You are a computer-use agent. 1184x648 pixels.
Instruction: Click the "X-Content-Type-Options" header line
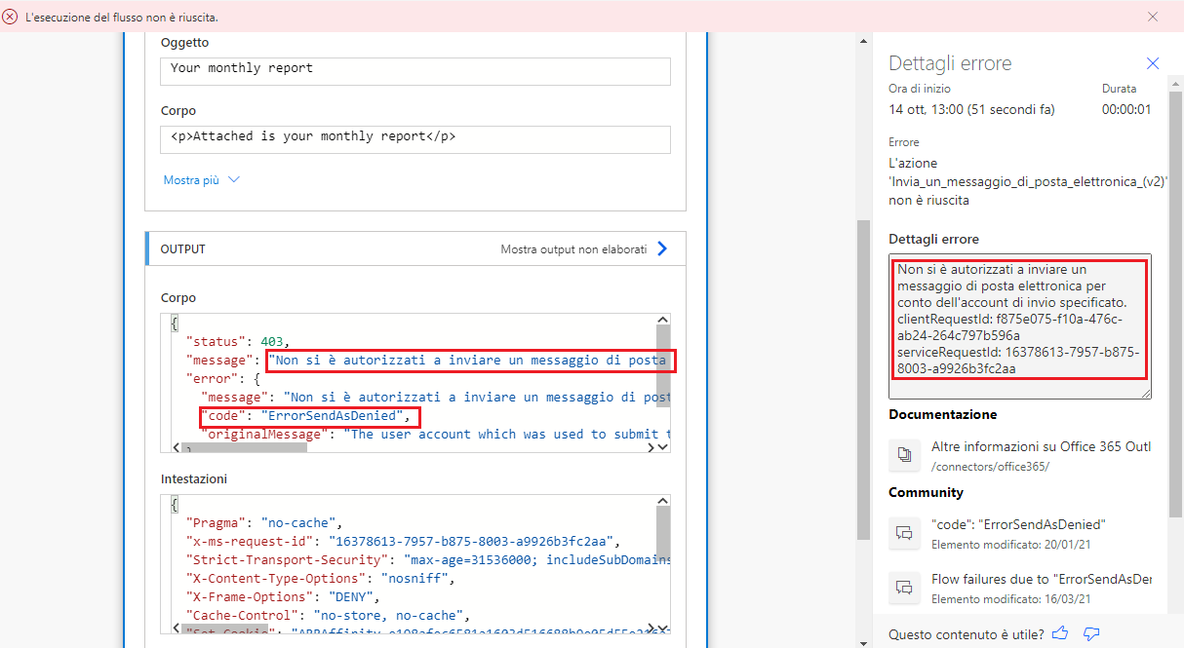[x=321, y=578]
